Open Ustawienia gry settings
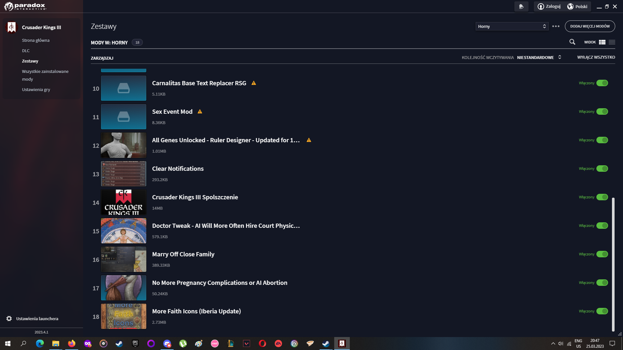The image size is (623, 350). tap(36, 89)
